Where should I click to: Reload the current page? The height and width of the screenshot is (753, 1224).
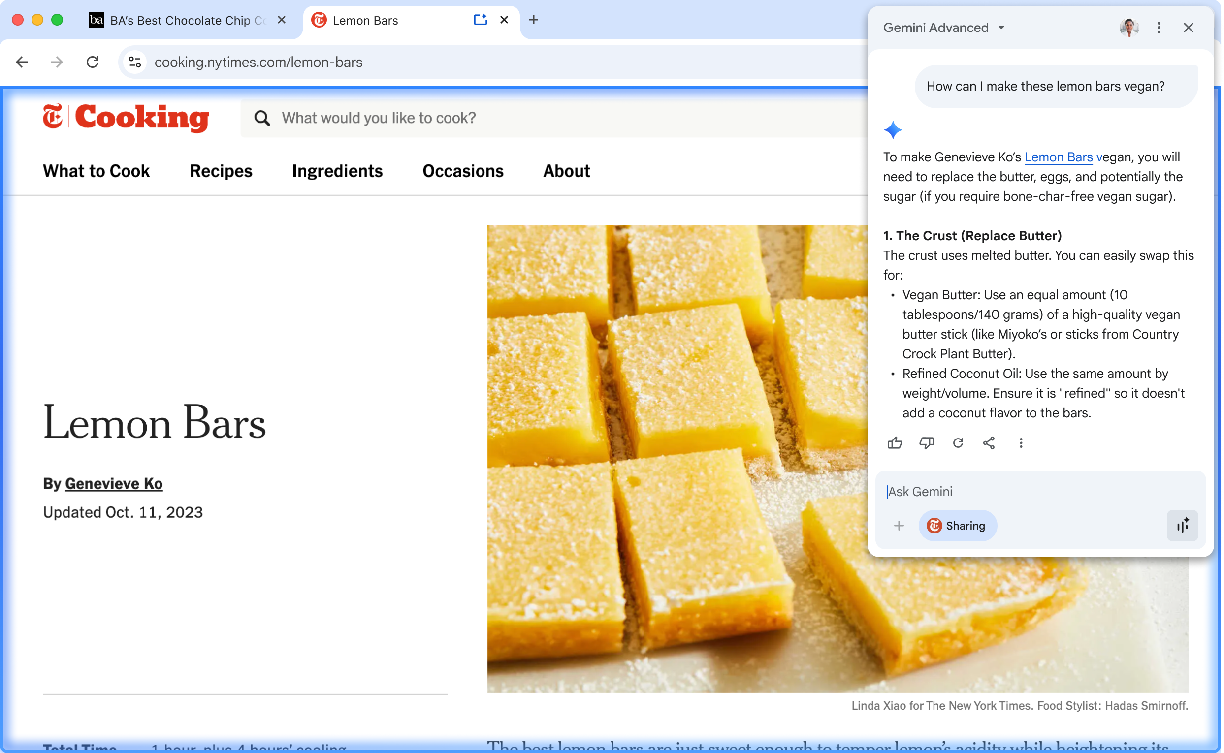(x=93, y=62)
